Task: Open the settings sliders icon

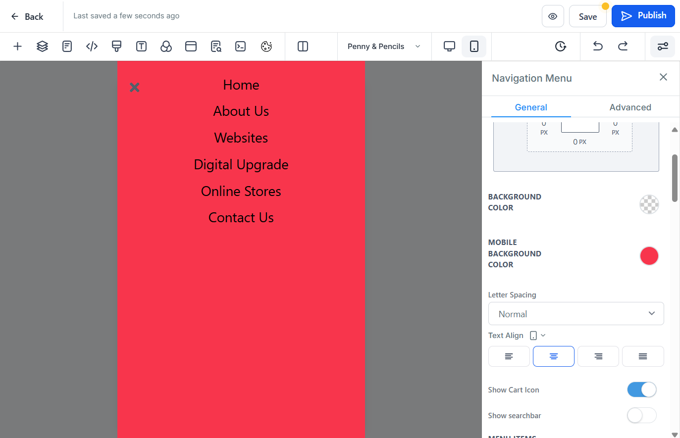Action: point(663,47)
